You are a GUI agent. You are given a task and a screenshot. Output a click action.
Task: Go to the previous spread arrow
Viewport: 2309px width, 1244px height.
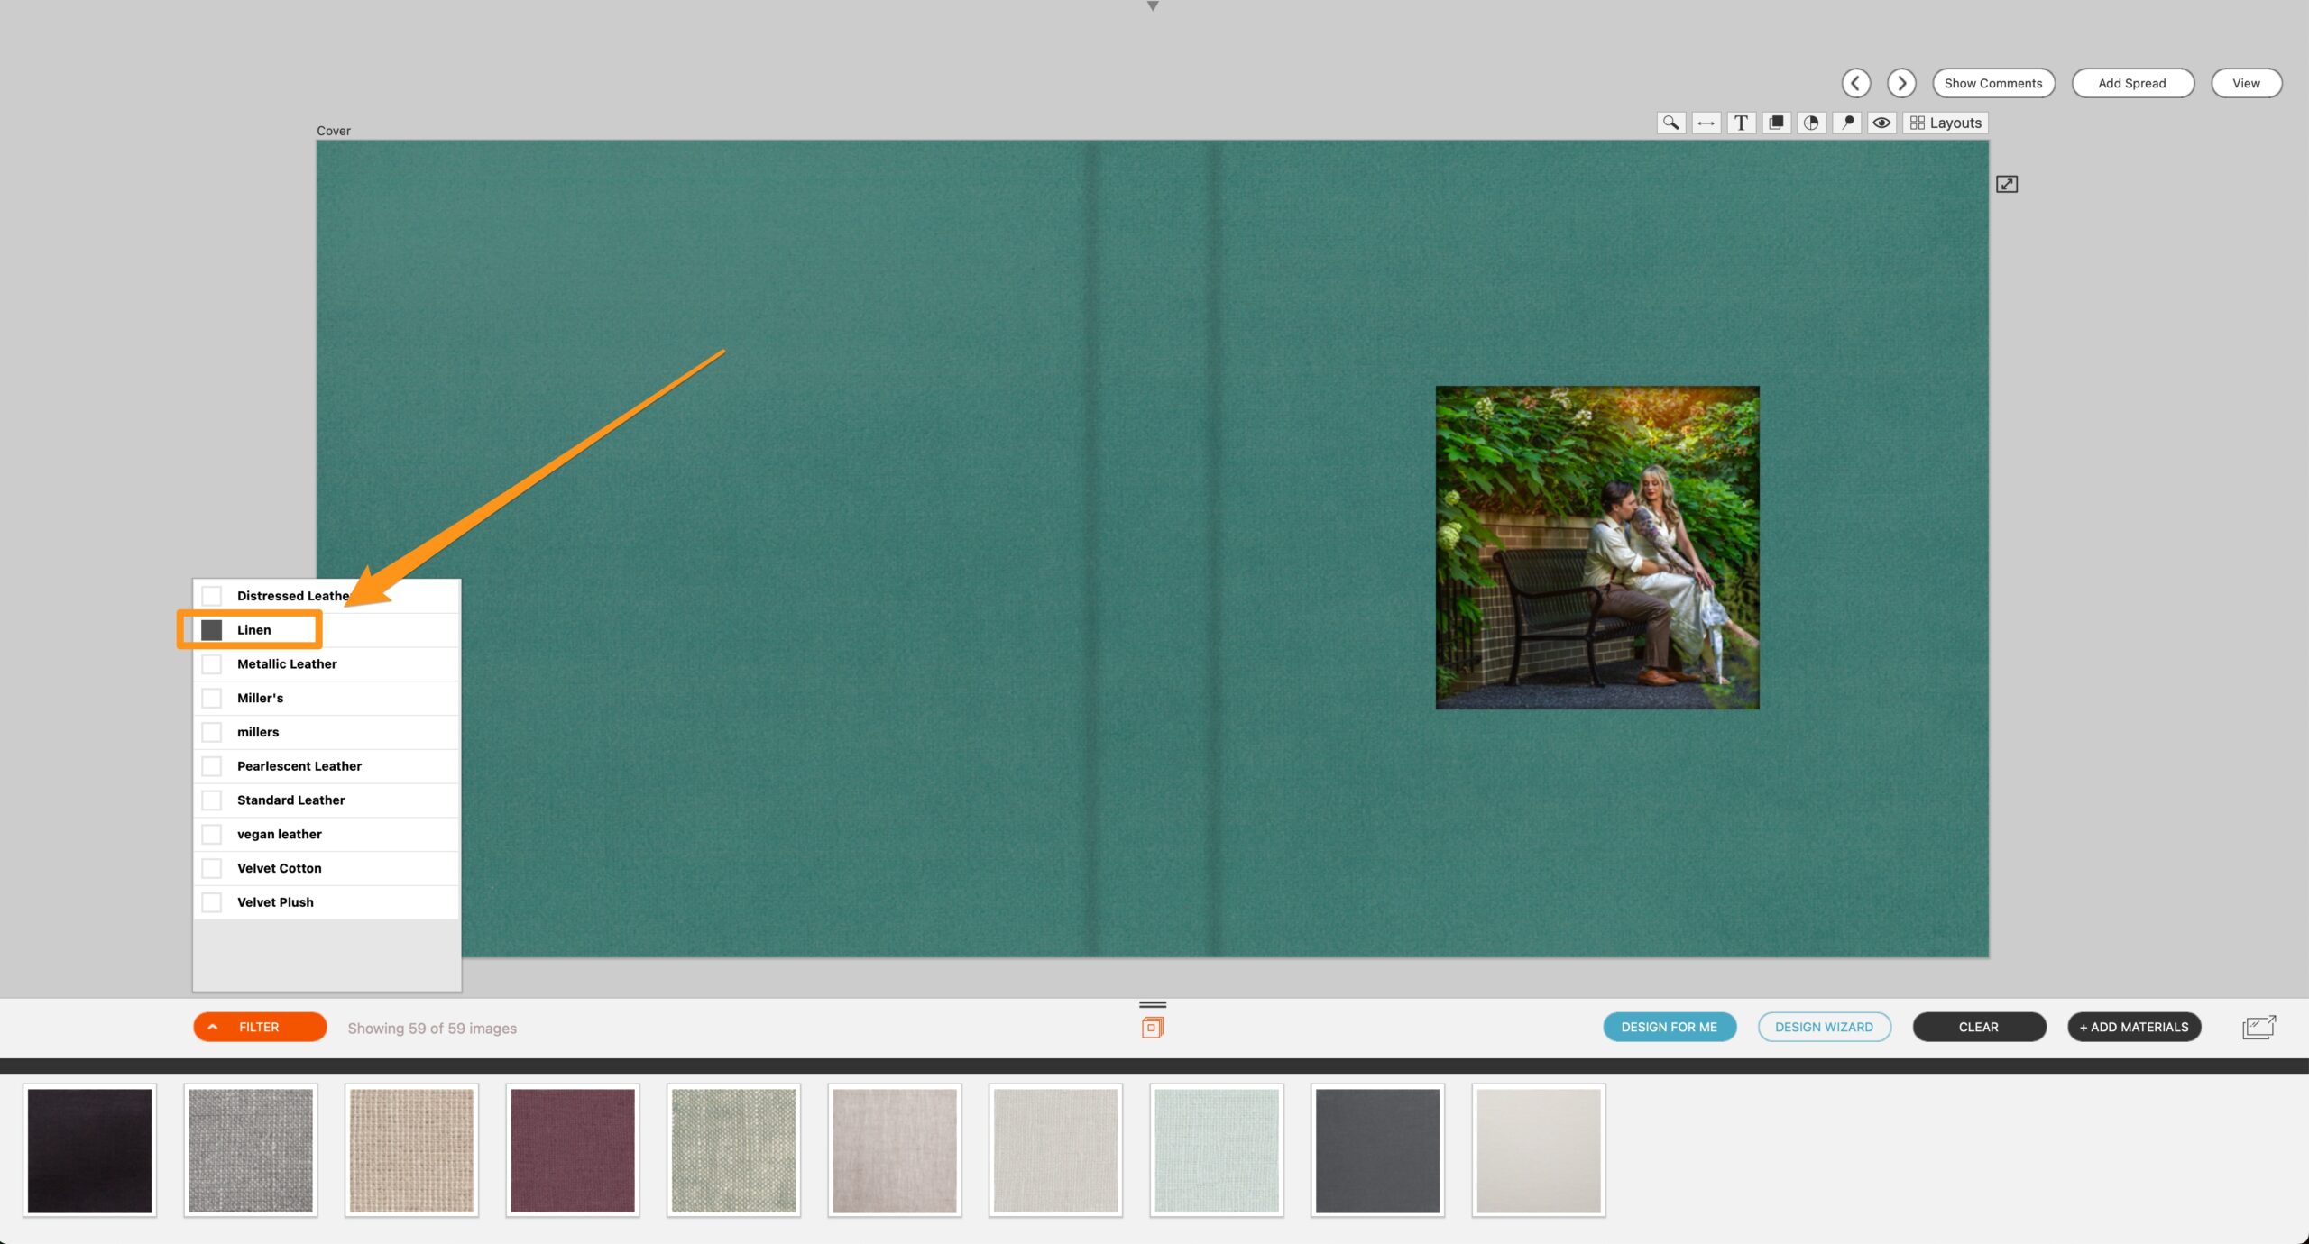(x=1855, y=83)
